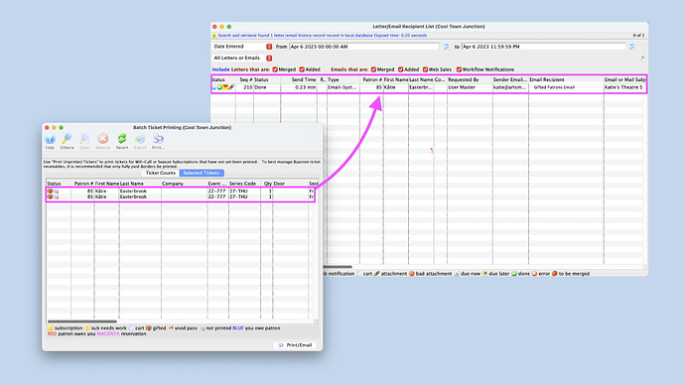This screenshot has width=685, height=385.
Task: Click the from date input field
Action: pyautogui.click(x=364, y=47)
